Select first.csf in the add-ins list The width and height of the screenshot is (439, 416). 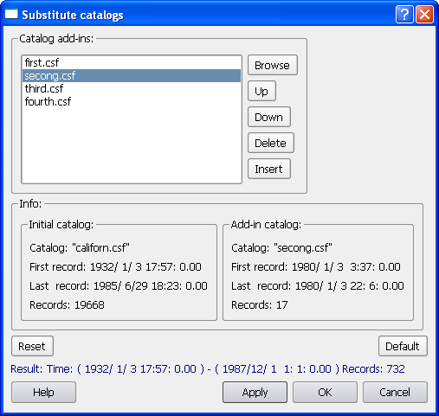pyautogui.click(x=132, y=62)
